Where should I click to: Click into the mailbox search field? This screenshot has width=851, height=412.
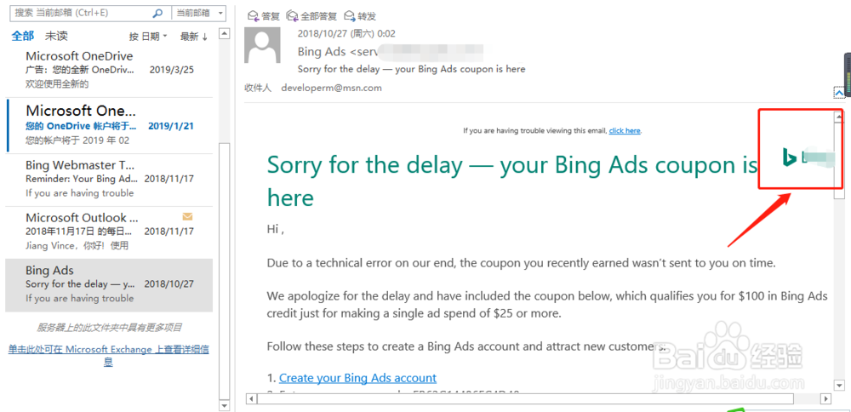pos(81,14)
